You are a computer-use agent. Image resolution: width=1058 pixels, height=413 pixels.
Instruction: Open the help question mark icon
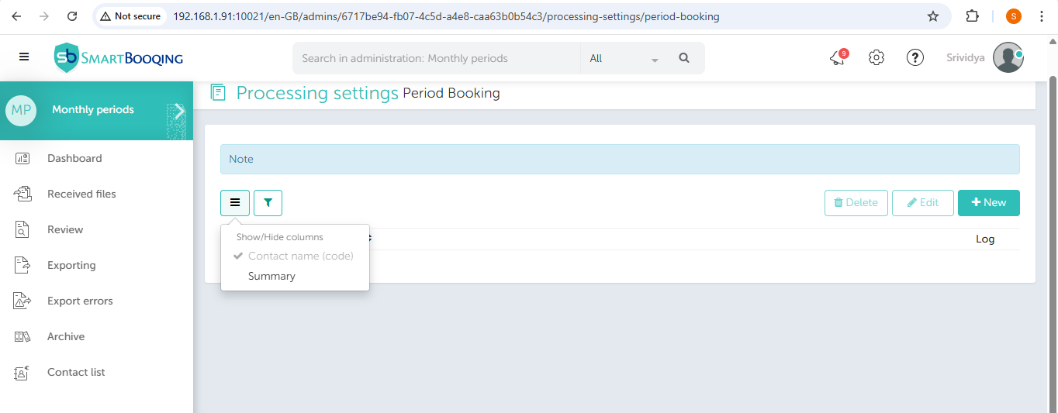click(915, 58)
